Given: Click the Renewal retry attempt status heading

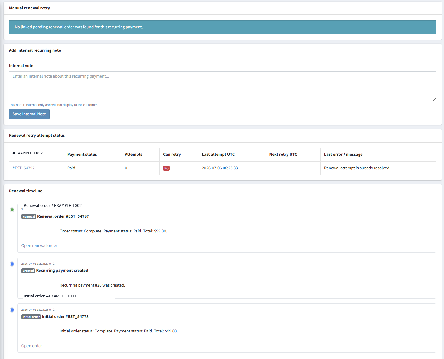Looking at the screenshot, I should [37, 136].
